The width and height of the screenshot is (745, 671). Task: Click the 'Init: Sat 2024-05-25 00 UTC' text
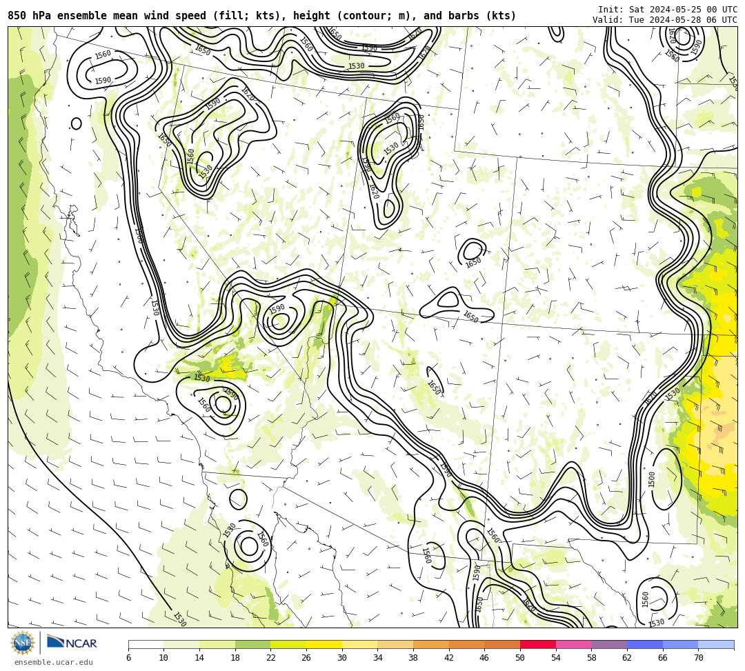click(x=668, y=10)
